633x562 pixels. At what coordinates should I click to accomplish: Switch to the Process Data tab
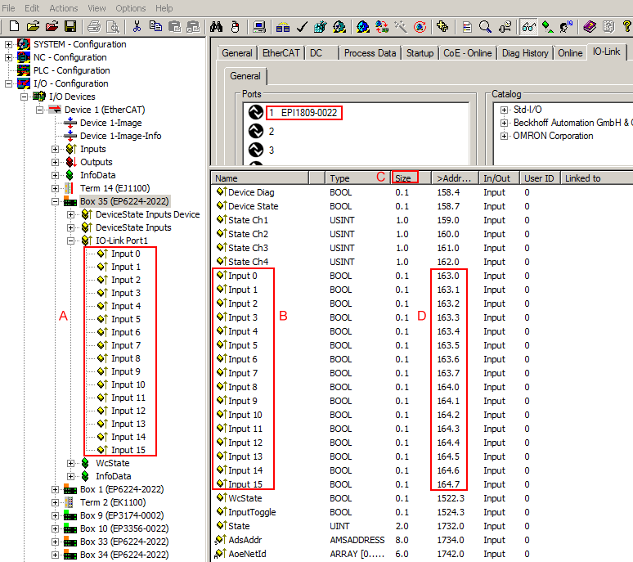(370, 53)
